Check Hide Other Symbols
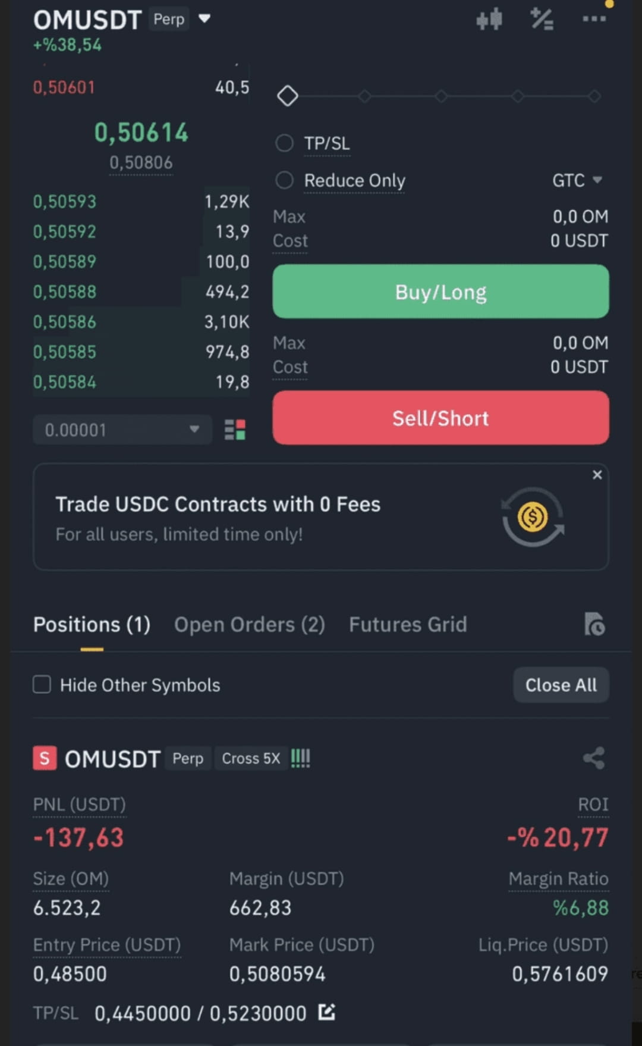Viewport: 642px width, 1046px height. [42, 684]
